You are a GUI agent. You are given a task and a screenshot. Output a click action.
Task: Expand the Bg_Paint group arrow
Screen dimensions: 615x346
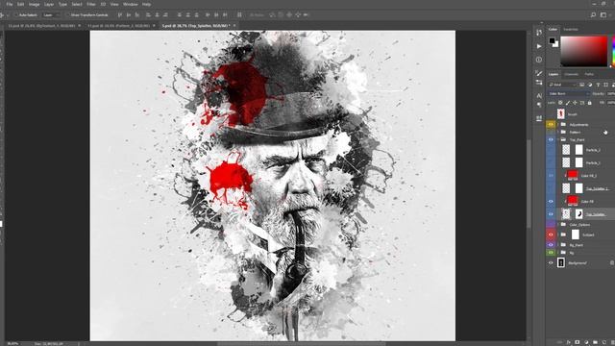(558, 245)
